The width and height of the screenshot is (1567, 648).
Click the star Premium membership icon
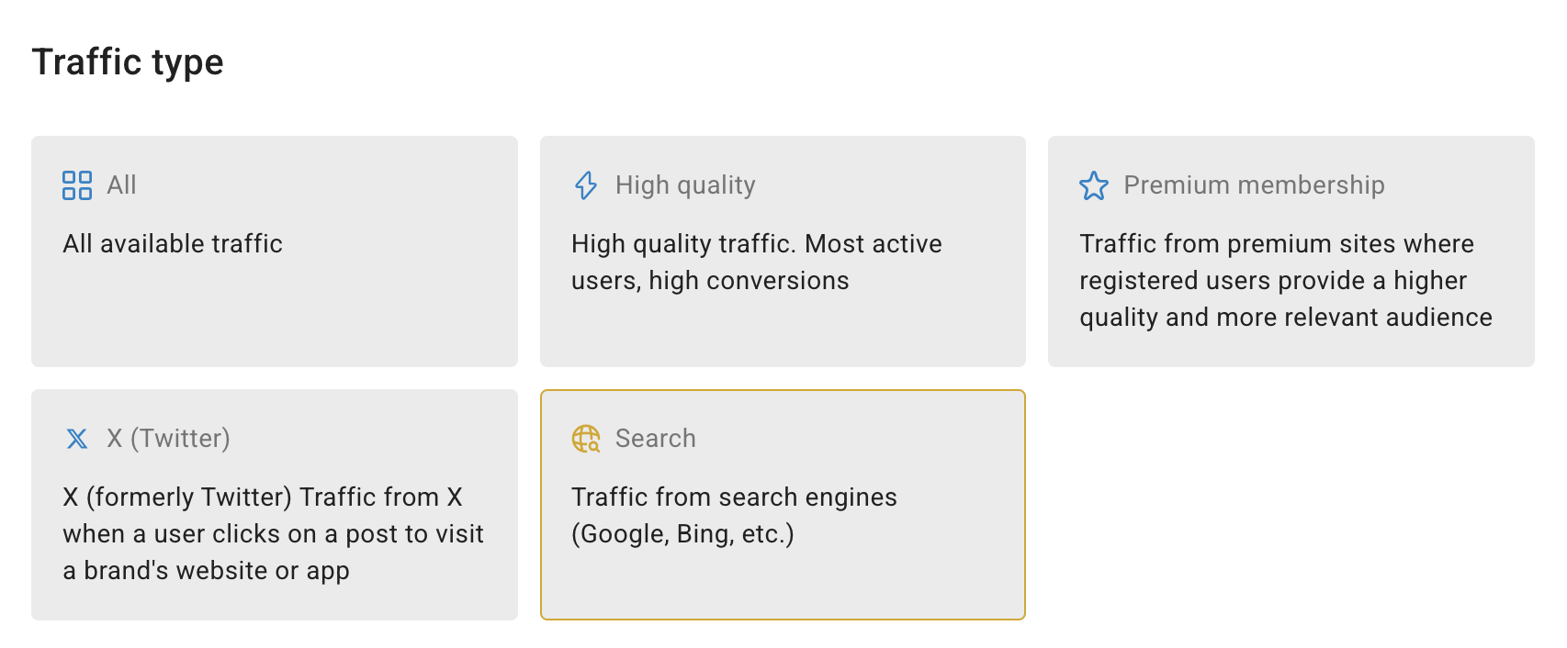[1094, 185]
